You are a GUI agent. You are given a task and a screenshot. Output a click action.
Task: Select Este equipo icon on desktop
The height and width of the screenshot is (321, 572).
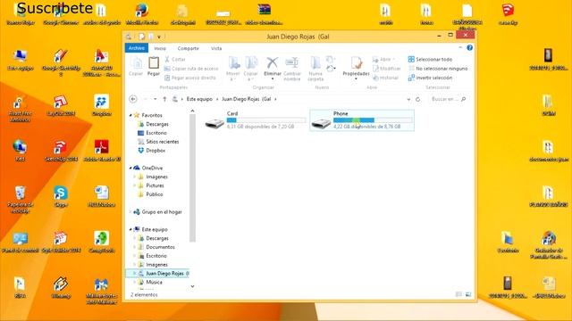[x=20, y=60]
